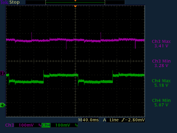
Task: Click the orange trigger position marker atop graticule
Action: point(75,6)
